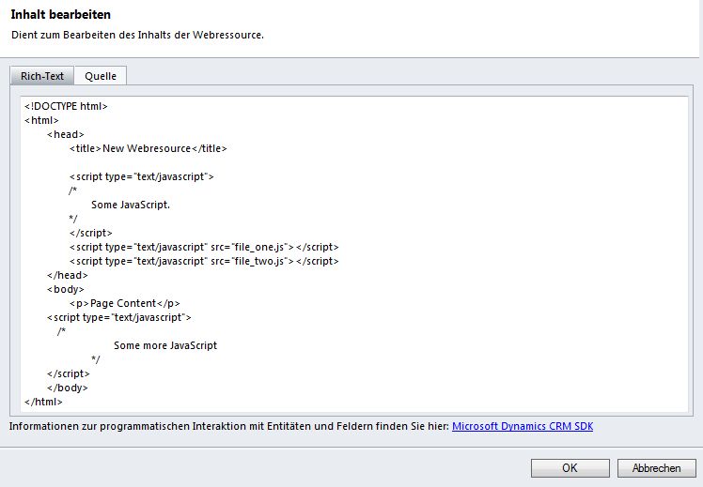Click the '</html>' closing tag line
This screenshot has height=487, width=703.
[43, 402]
